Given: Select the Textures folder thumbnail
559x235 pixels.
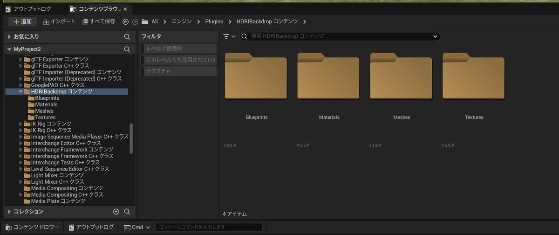Looking at the screenshot, I should click(474, 76).
